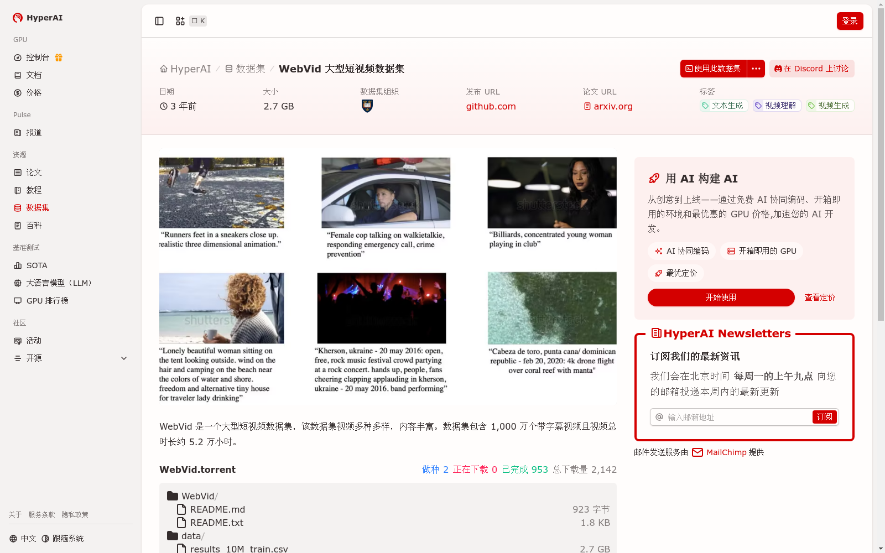This screenshot has height=553, width=885.
Task: Open github.com release URL
Action: click(x=491, y=106)
